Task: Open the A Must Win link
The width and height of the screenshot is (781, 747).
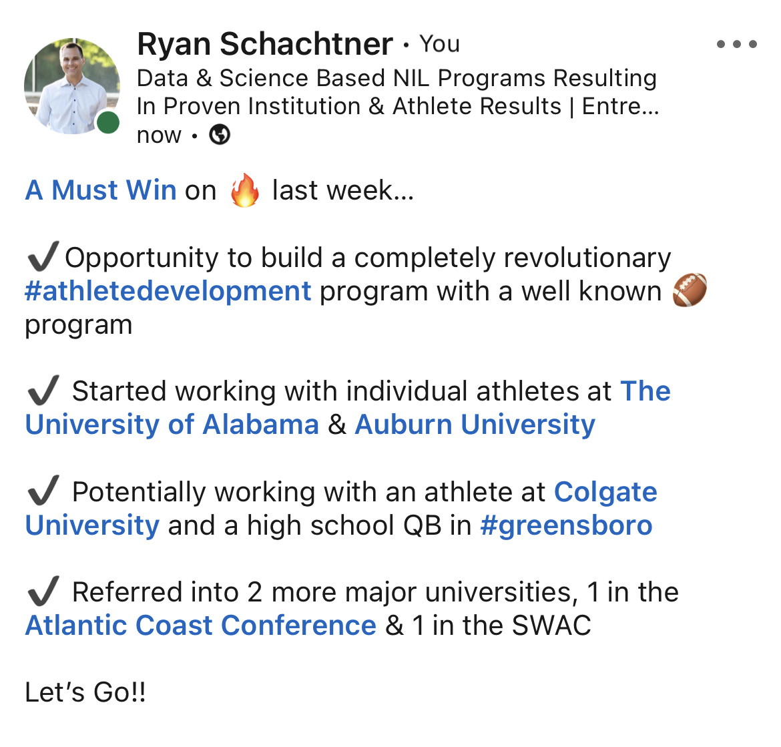Action: pos(101,190)
